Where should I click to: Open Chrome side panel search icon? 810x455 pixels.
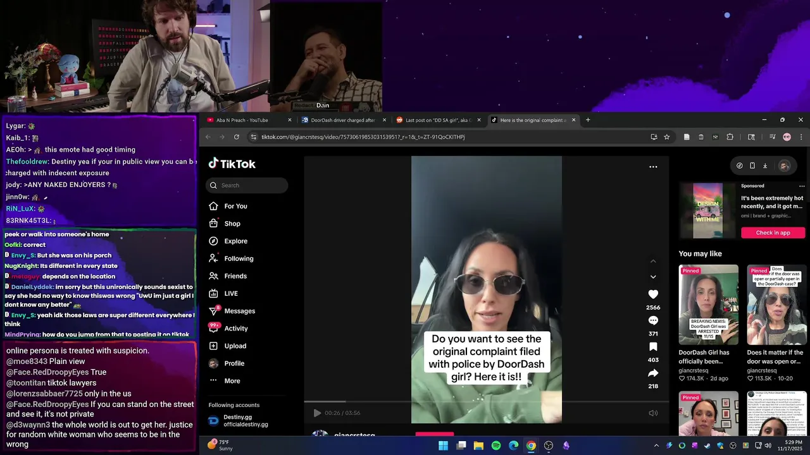click(x=751, y=136)
